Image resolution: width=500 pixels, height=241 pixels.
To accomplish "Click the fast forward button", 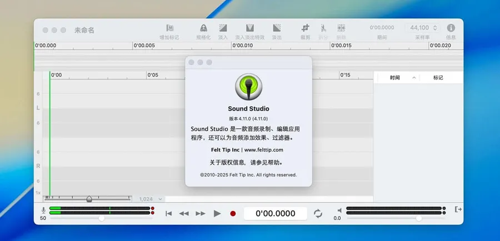I will click(201, 213).
